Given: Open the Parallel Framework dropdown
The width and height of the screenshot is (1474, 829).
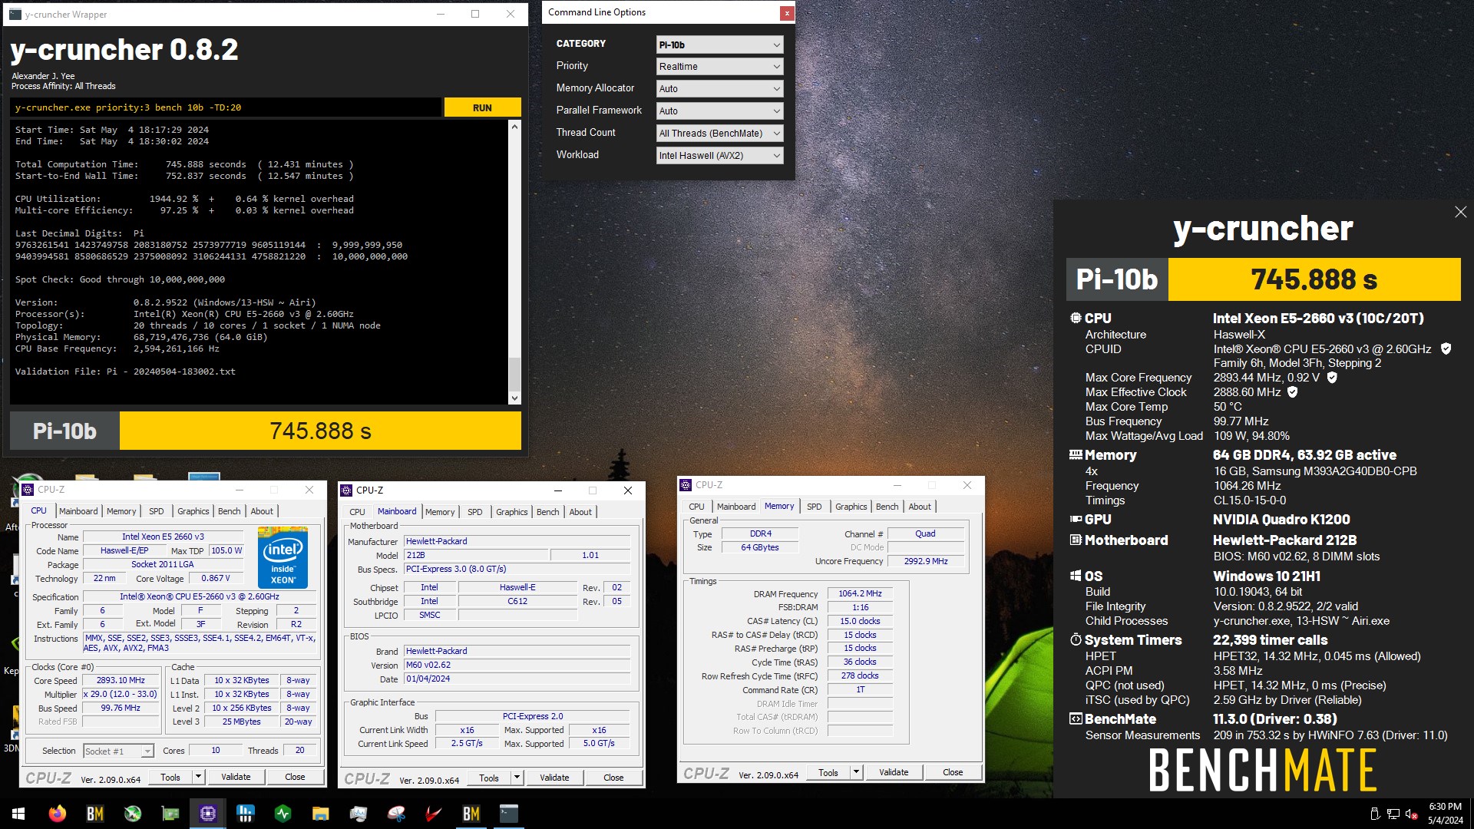Looking at the screenshot, I should click(x=719, y=111).
